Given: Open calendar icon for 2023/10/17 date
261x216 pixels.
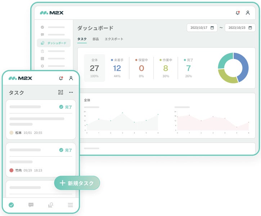Looking at the screenshot, I should point(212,28).
